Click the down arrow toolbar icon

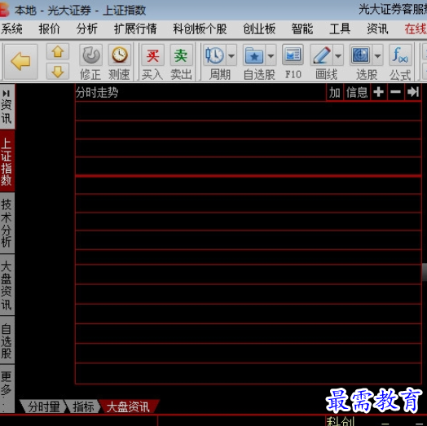[x=58, y=72]
